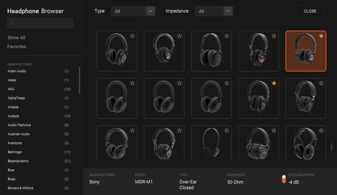This screenshot has height=195, width=337.
Task: Favorite the first headphone in top row
Action: [x=132, y=36]
